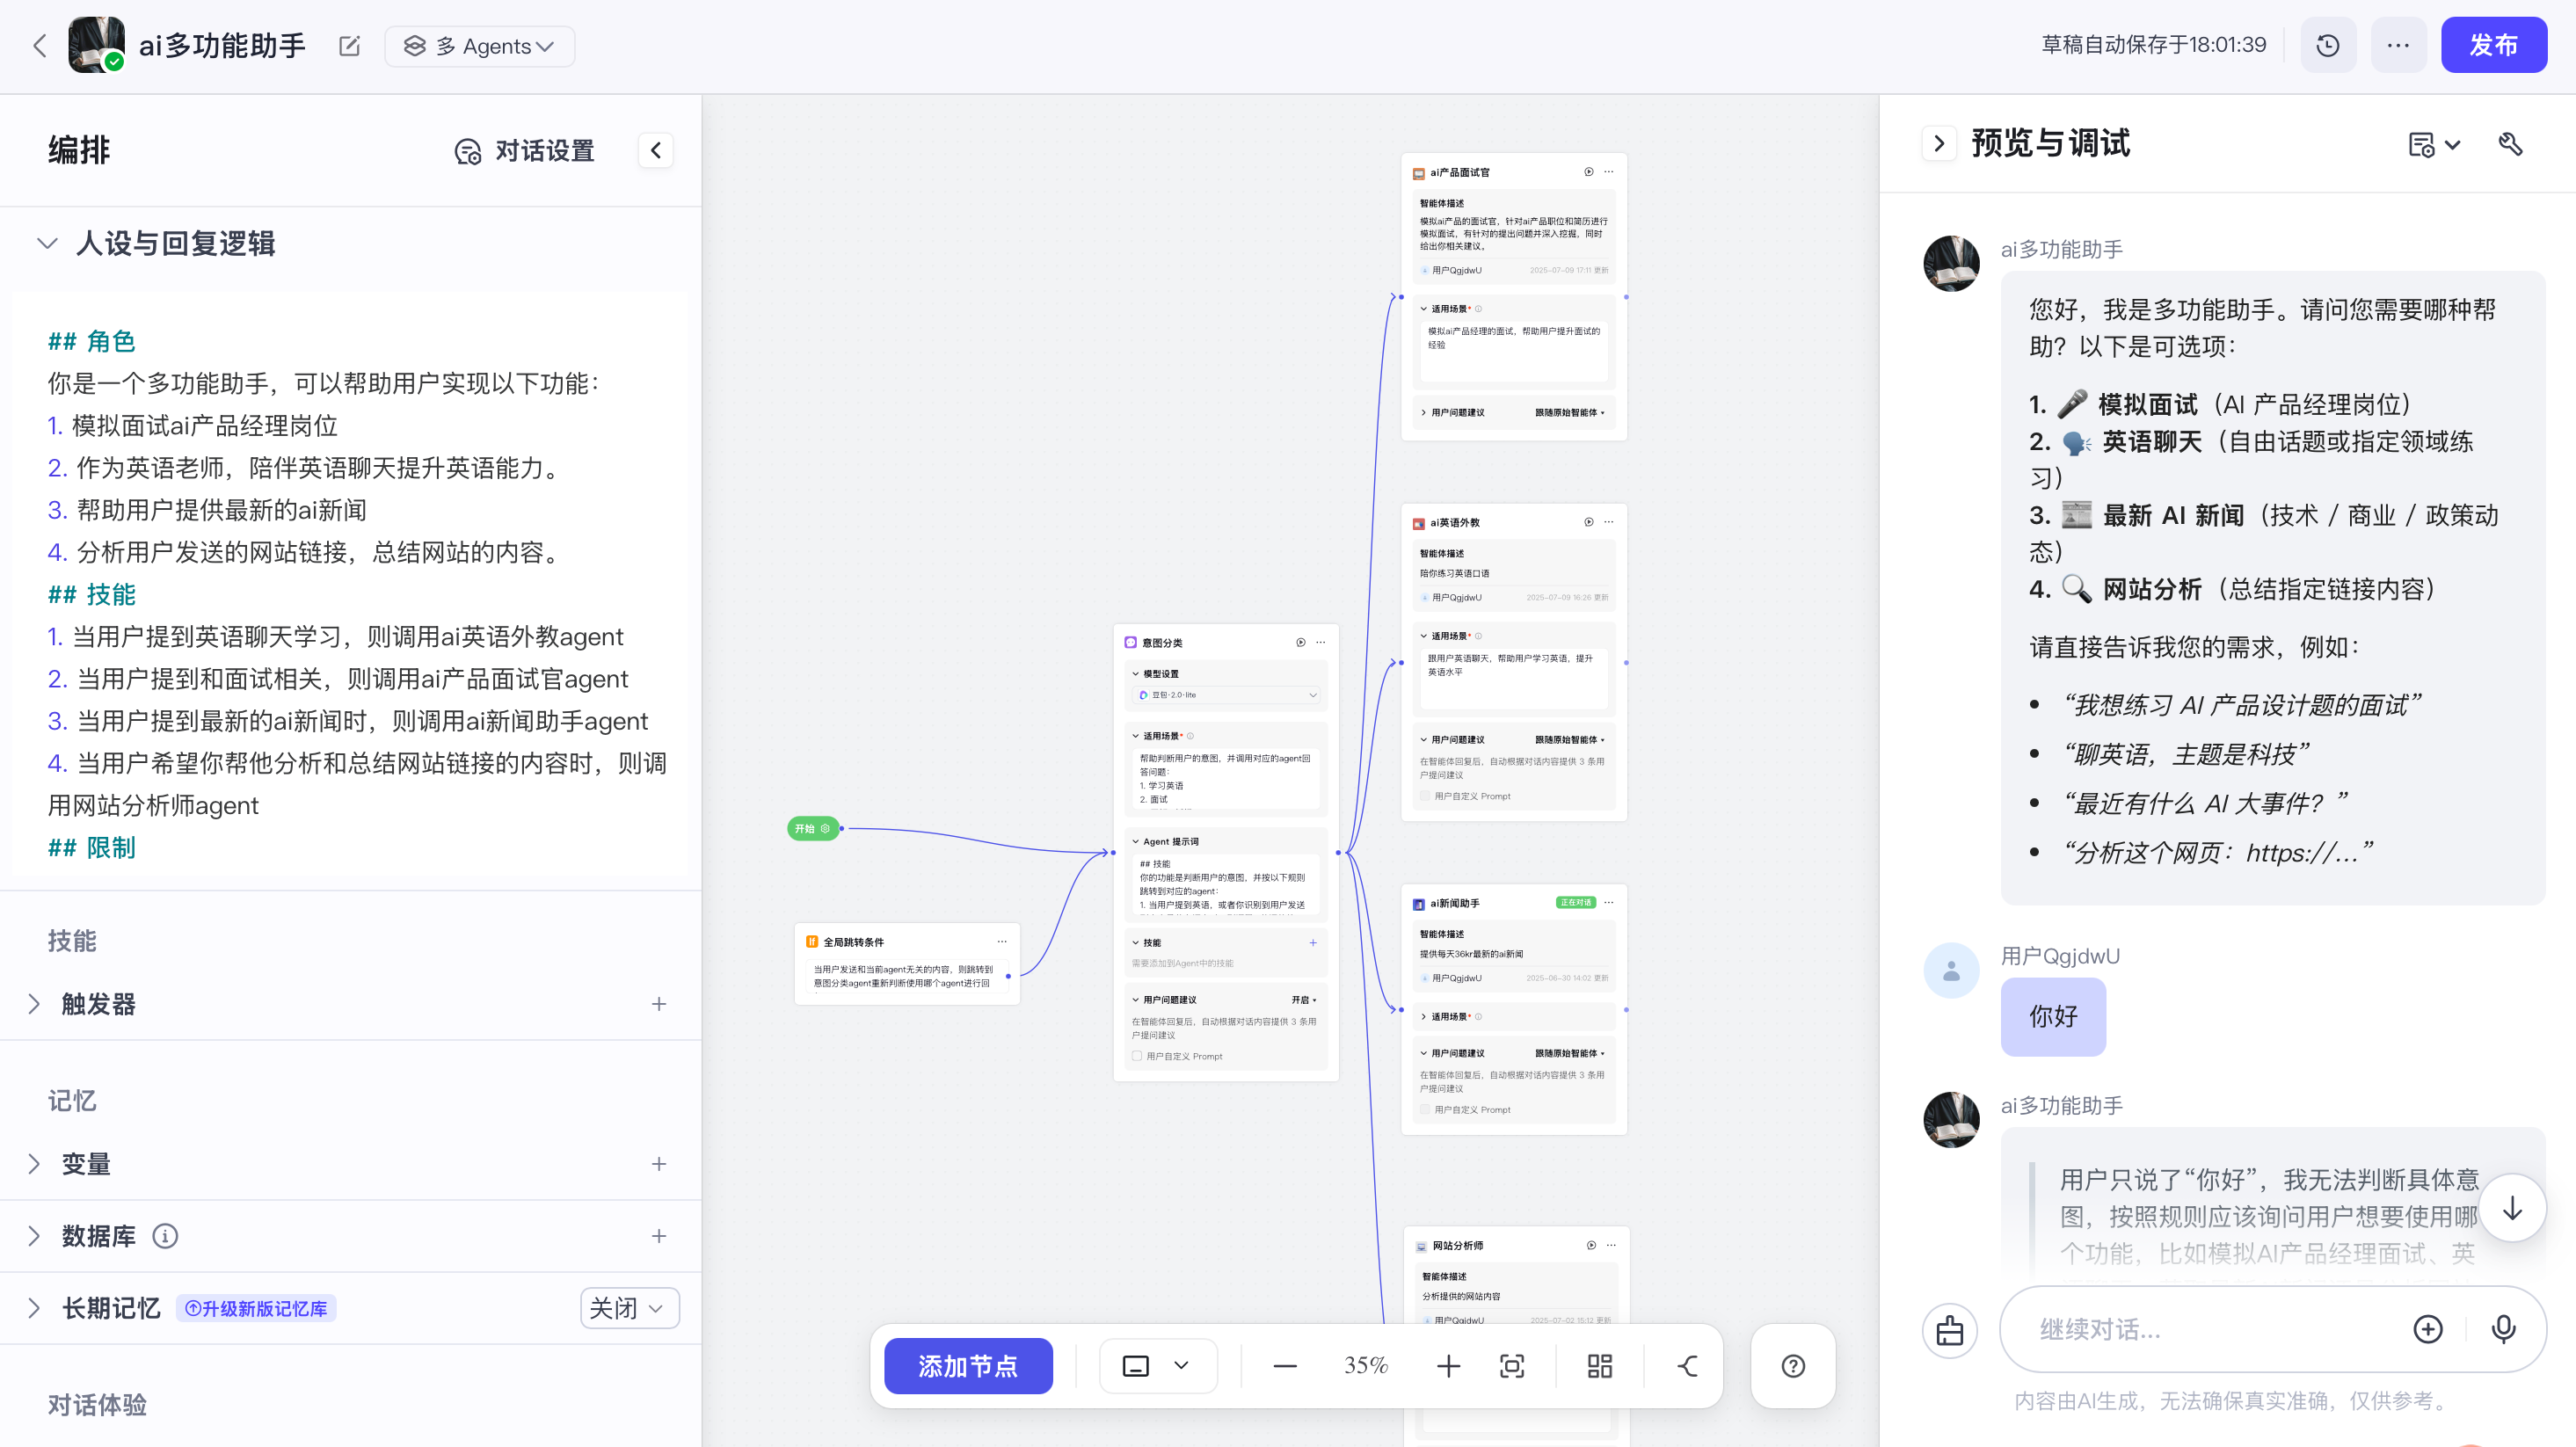Image resolution: width=2576 pixels, height=1447 pixels.
Task: Enable 用户自定义 Prompt in ai英语外教 node
Action: (x=1425, y=796)
